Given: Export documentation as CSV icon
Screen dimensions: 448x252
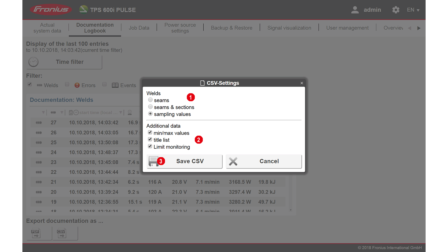Looking at the screenshot, I should 61,233.
